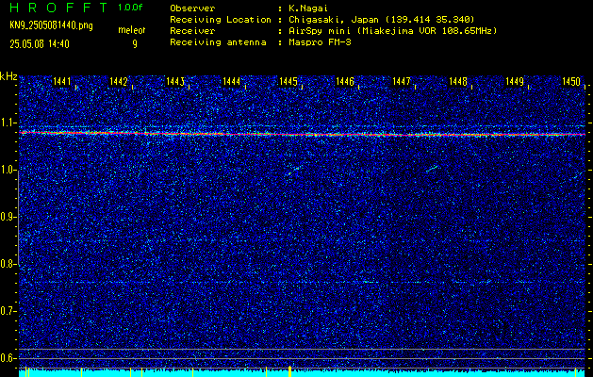Select the version label 1.00f
This screenshot has width=593, height=377.
tap(130, 8)
